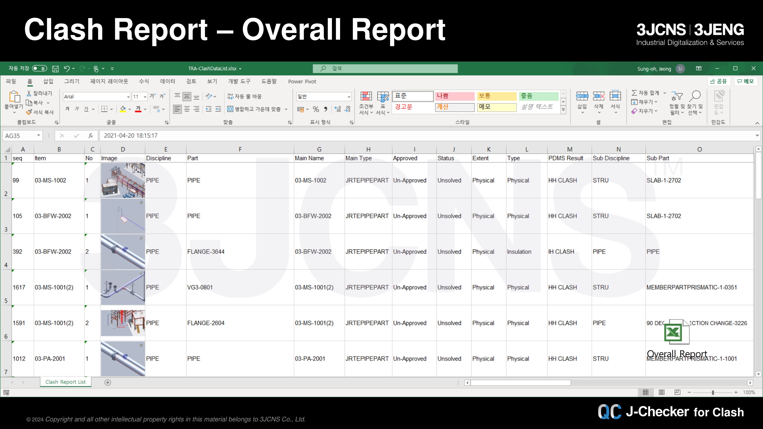Select the image thumbnail in row seq 99
Image resolution: width=763 pixels, height=429 pixels.
(x=123, y=180)
